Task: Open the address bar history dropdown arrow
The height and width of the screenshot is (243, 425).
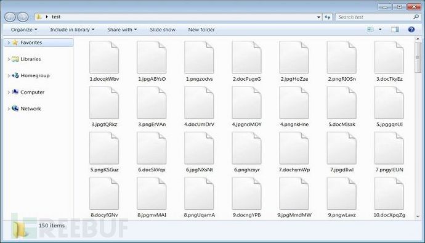Action: (x=319, y=17)
